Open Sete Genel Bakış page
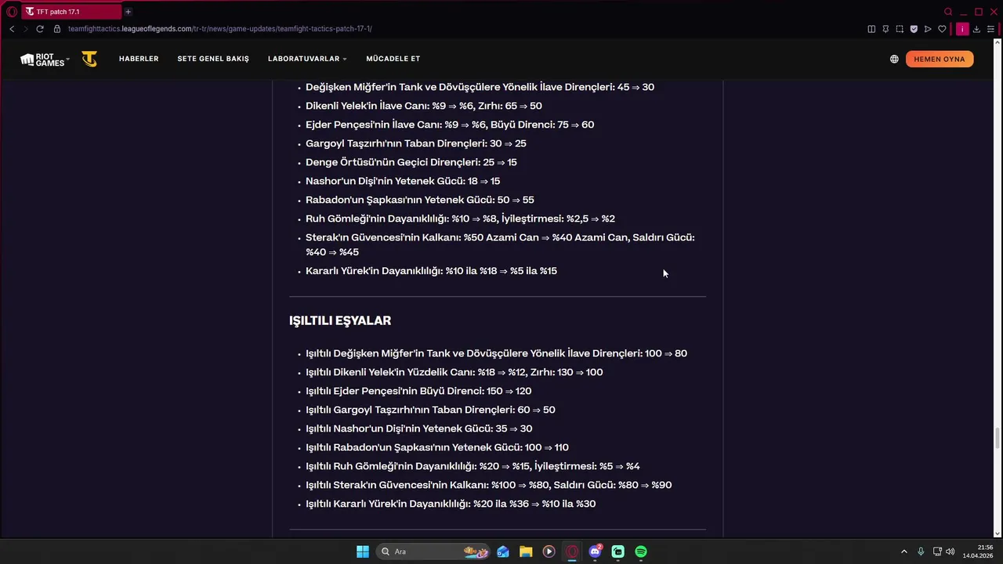 pos(213,59)
